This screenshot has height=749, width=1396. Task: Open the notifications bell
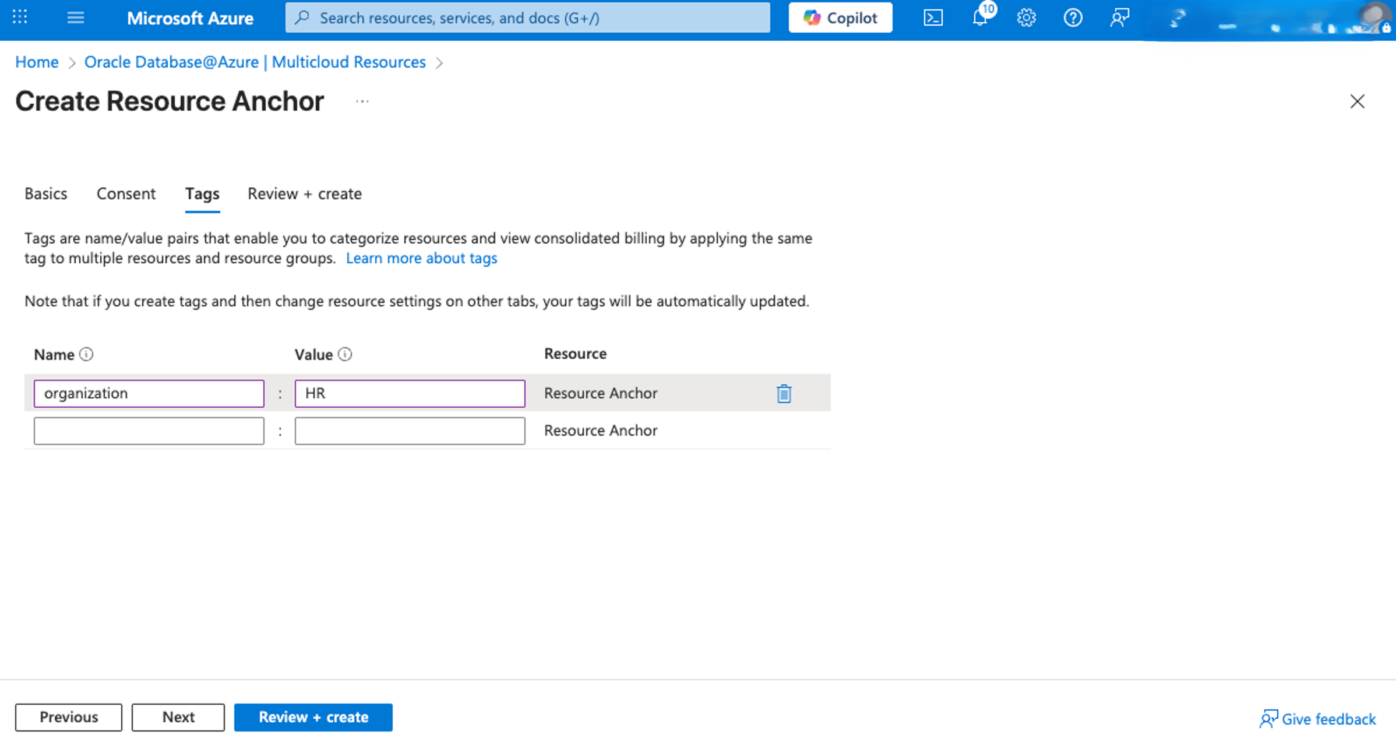coord(979,18)
